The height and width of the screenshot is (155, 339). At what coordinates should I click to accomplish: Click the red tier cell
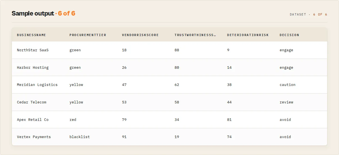click(x=73, y=120)
